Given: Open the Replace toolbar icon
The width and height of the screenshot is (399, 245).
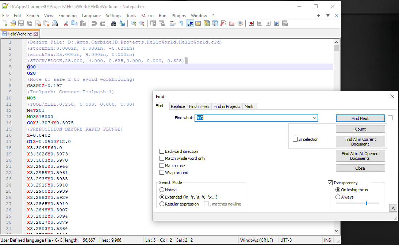Looking at the screenshot, I should [x=122, y=24].
